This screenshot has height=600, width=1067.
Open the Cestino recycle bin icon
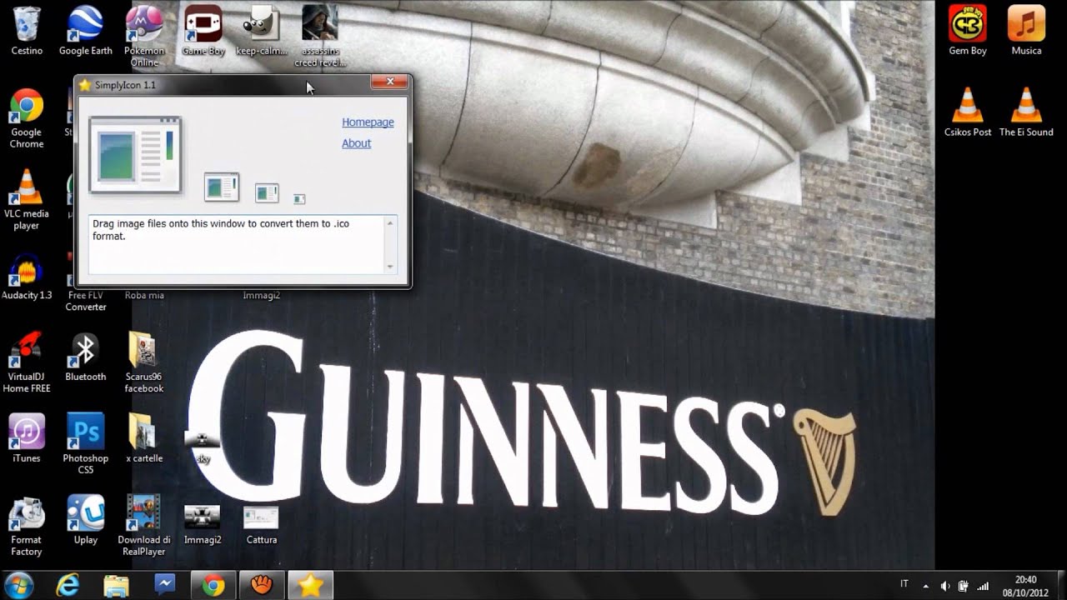[27, 31]
